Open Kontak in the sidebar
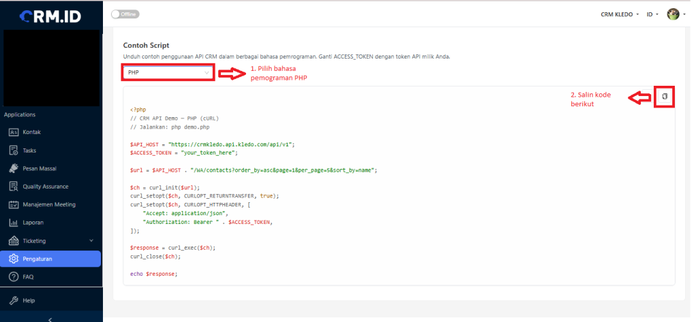Image resolution: width=698 pixels, height=322 pixels. [50, 132]
